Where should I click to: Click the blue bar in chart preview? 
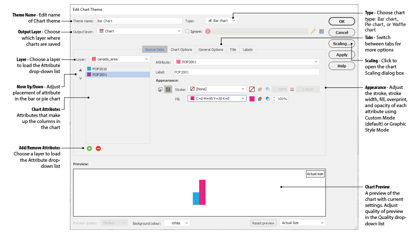(x=196, y=198)
